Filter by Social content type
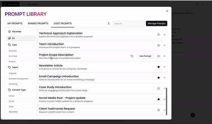Screen dimensions: 212x124 click(11, 101)
